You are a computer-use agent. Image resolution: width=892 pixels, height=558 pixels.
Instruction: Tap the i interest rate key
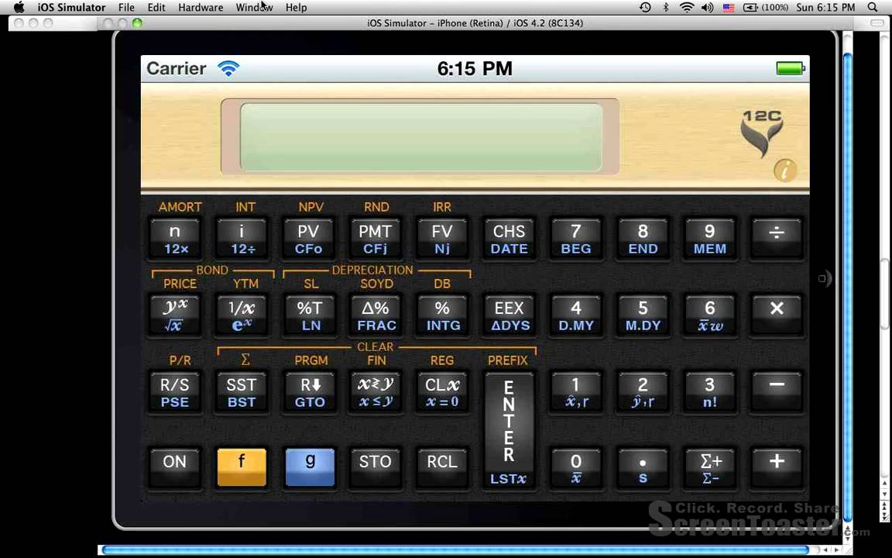(242, 239)
